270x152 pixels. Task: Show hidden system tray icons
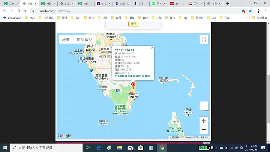click(216, 148)
